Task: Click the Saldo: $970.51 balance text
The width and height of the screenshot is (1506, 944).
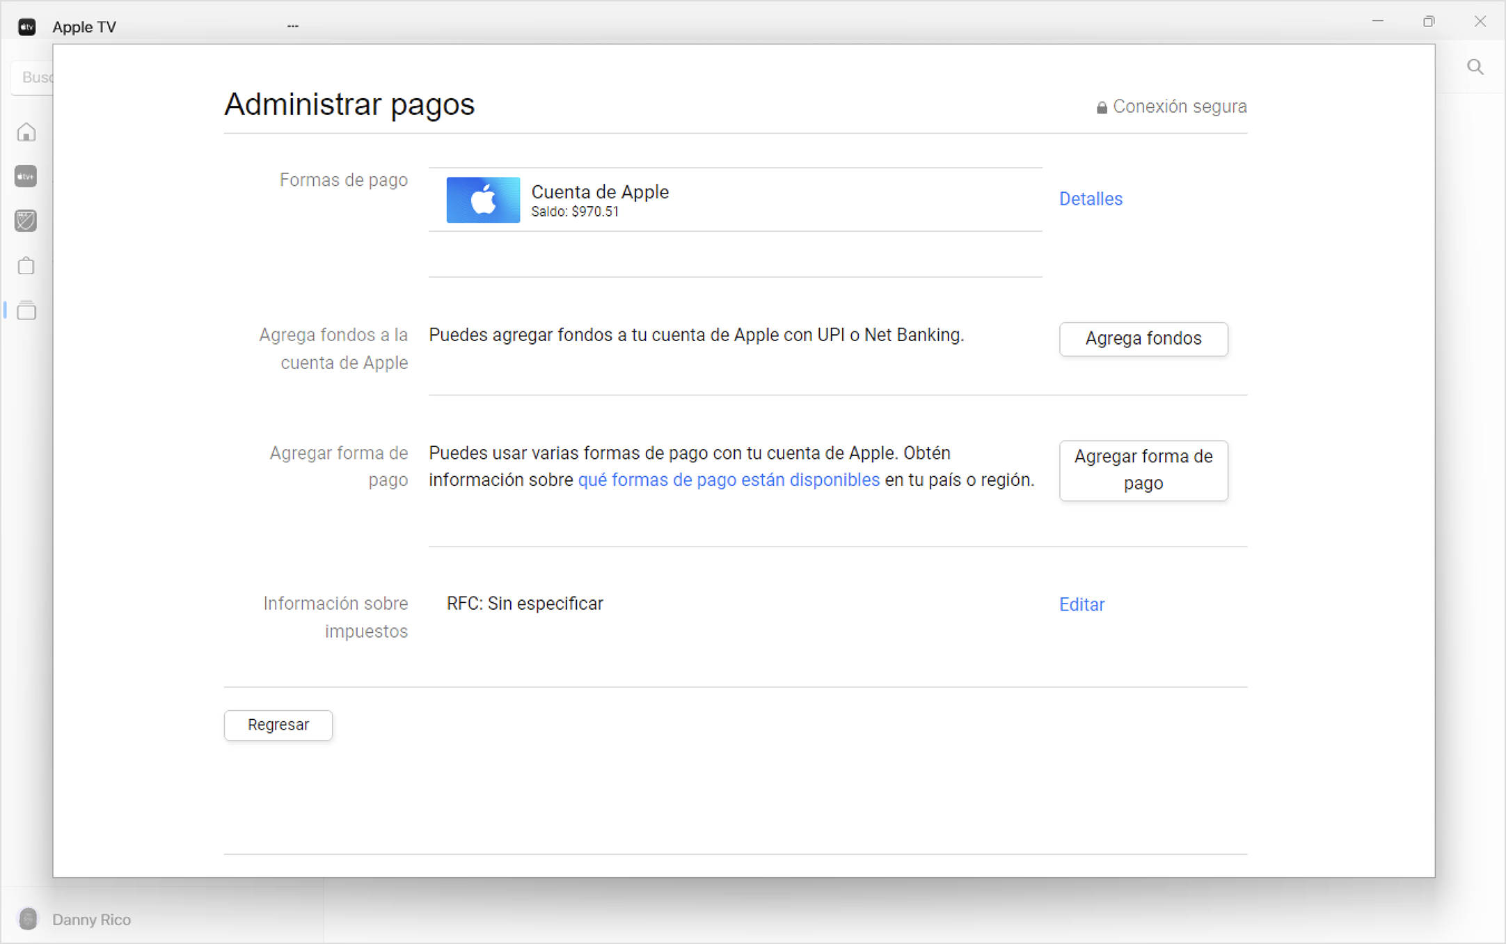Action: [575, 212]
